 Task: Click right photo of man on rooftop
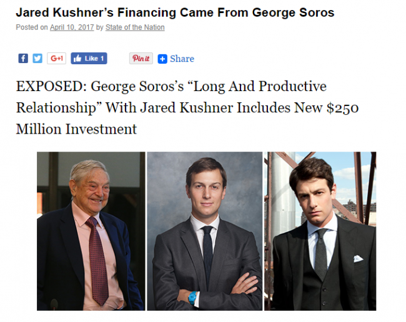tap(320, 231)
